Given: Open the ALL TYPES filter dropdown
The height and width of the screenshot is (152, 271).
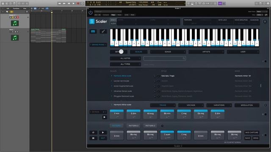Looking at the screenshot, I should coord(125,64).
